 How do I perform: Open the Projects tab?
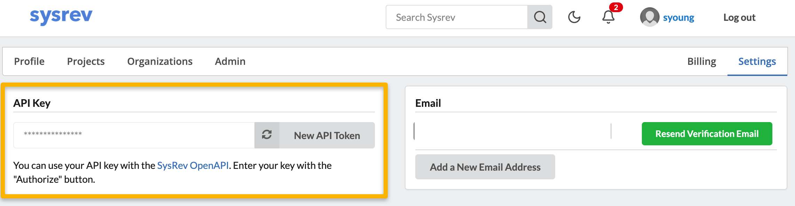coord(86,61)
